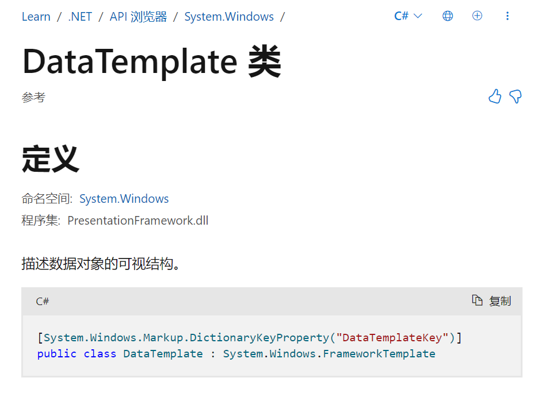Click the C# label in code block header

click(x=43, y=301)
